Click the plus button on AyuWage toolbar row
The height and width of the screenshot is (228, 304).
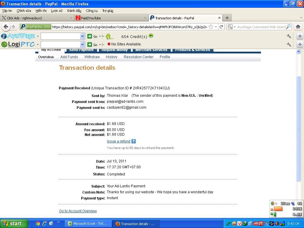point(300,36)
